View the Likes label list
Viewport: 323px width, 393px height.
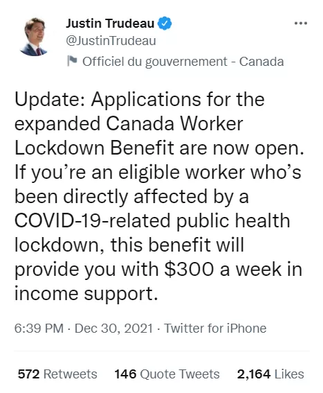click(289, 374)
